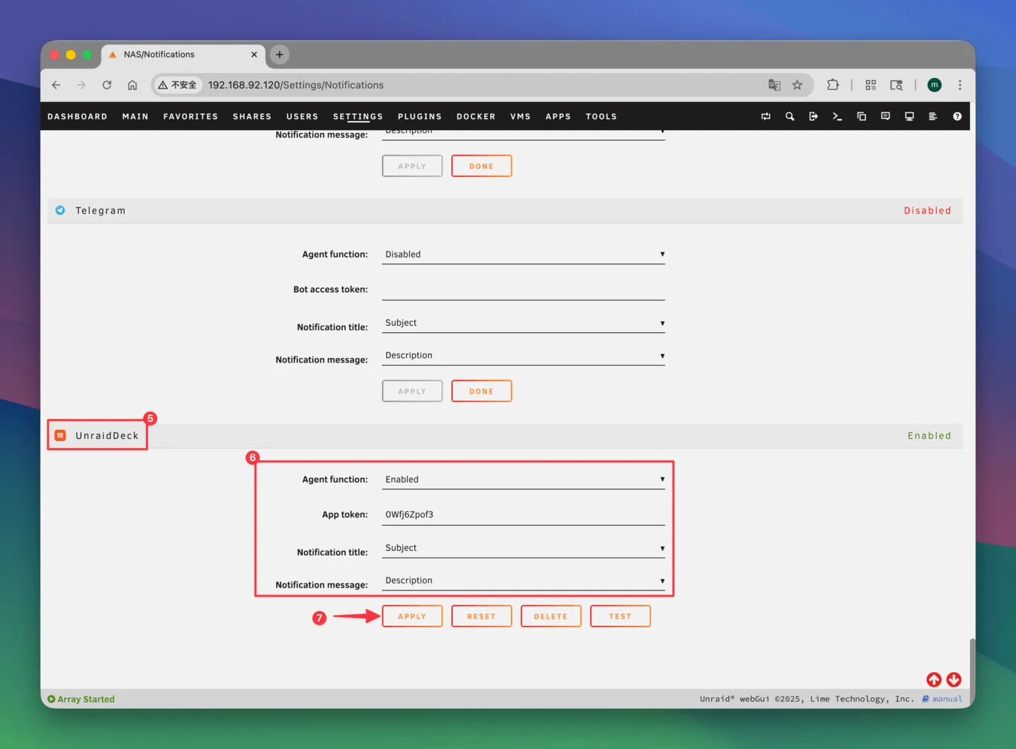
Task: Reload the page with the refresh icon
Action: [x=107, y=85]
